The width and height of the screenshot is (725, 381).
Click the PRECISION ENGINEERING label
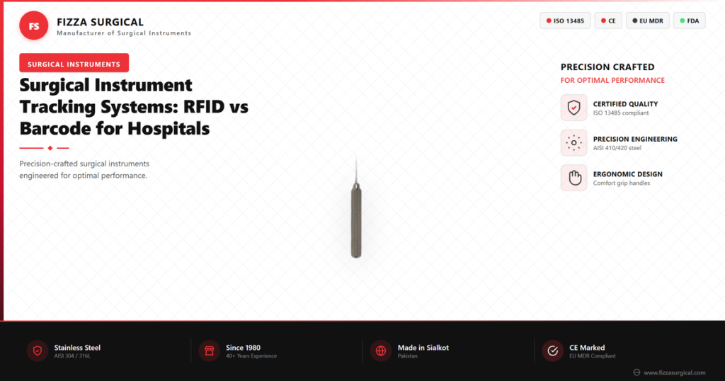pos(635,140)
